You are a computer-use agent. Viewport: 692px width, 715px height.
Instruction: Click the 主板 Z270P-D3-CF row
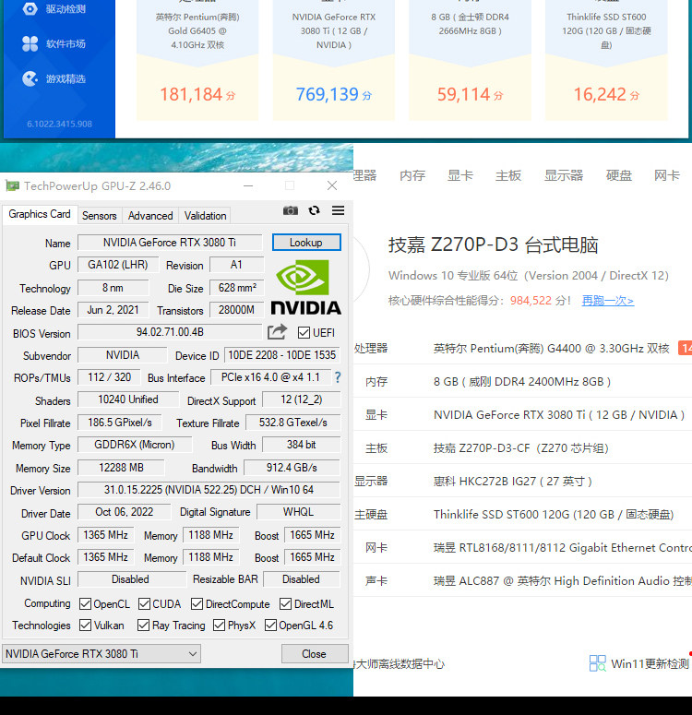click(x=523, y=448)
